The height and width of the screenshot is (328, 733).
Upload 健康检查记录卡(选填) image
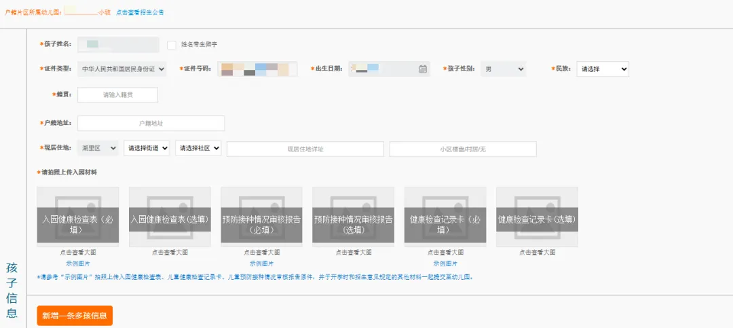click(x=537, y=217)
